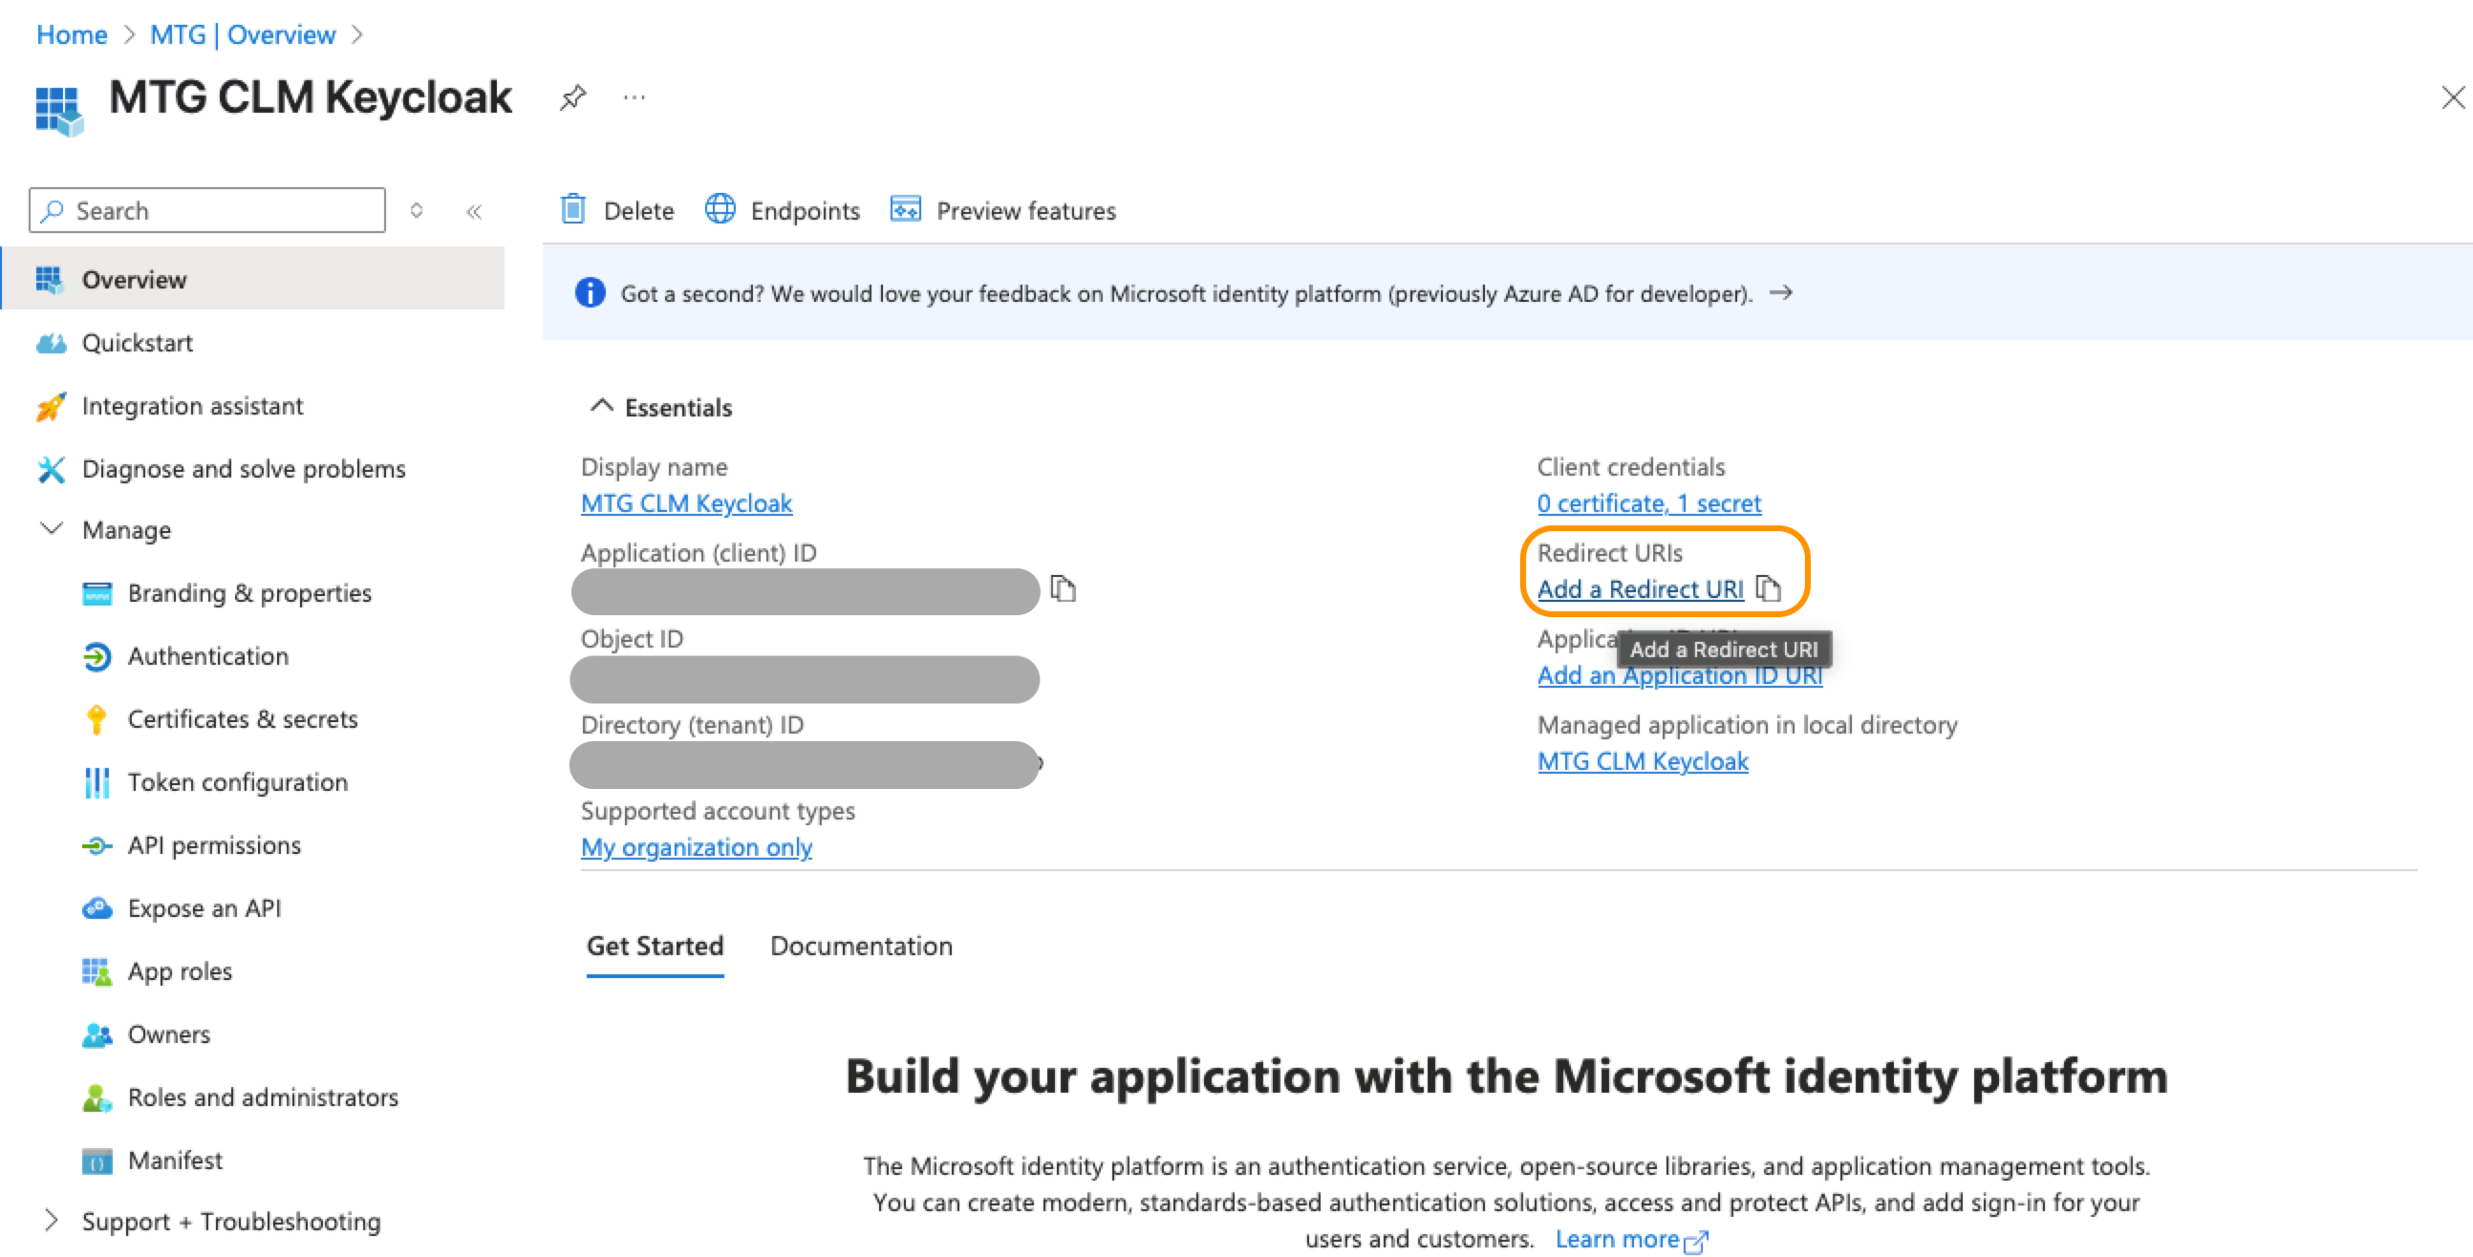Open the feedback banner arrow
Screen dimensions: 2473x1257
(1781, 292)
